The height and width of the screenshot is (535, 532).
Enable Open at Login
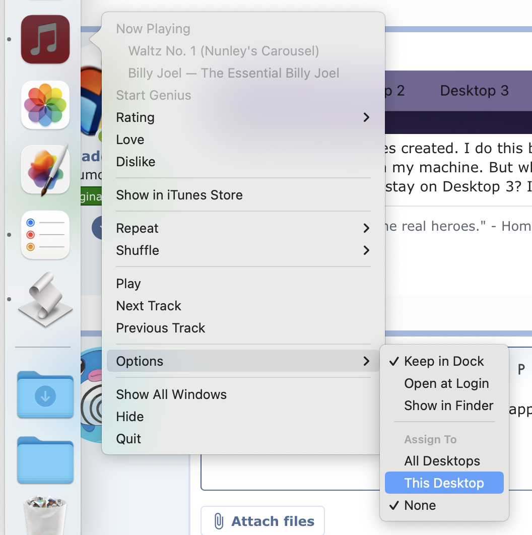click(444, 383)
